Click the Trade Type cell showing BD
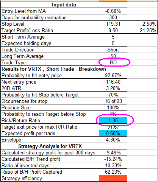This screenshot has height=182, width=158. click(x=113, y=62)
